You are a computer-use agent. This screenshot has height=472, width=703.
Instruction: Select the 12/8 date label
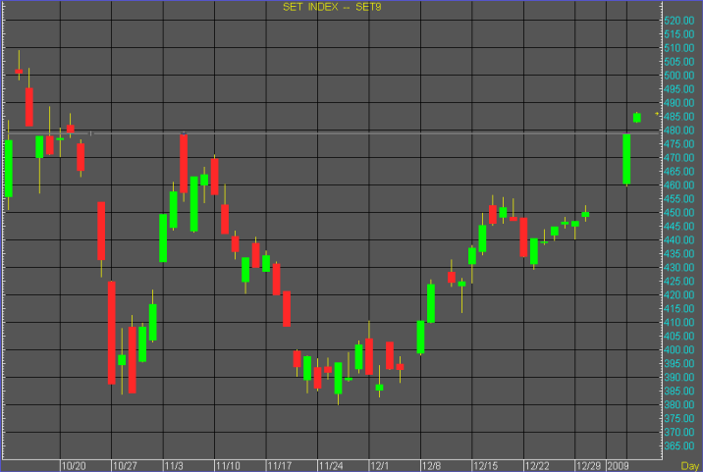pyautogui.click(x=431, y=466)
